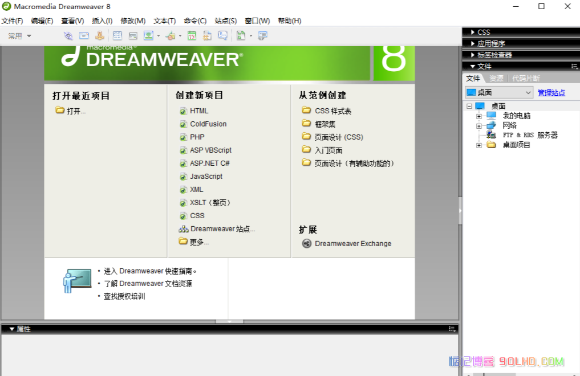Insert a Comment with the toolbar icon
Viewport: 580px width, 376px height.
(222, 35)
